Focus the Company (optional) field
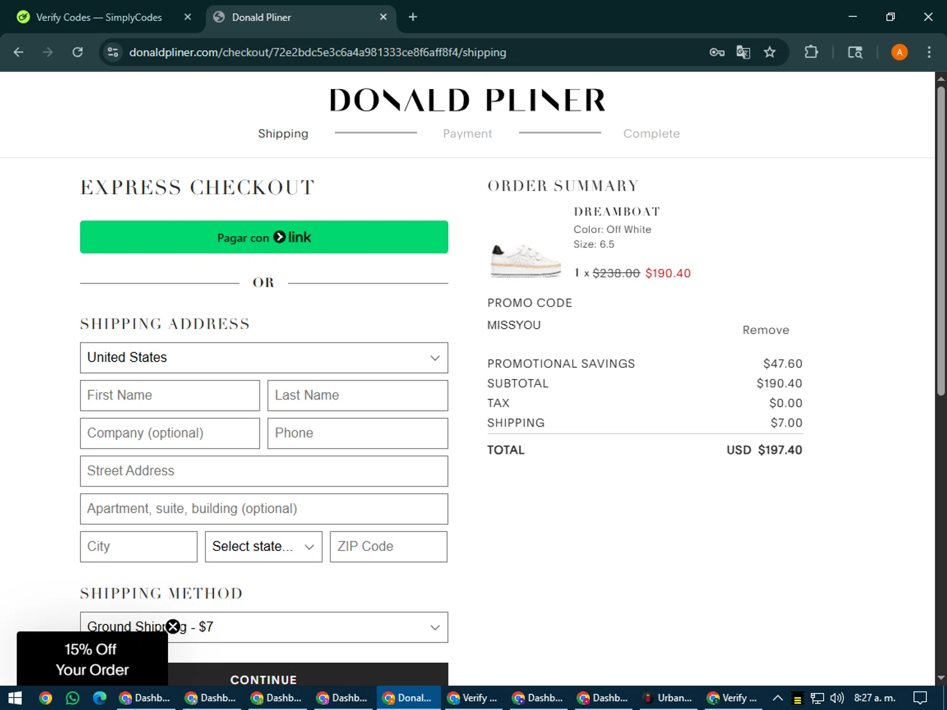The width and height of the screenshot is (947, 710). coord(170,434)
